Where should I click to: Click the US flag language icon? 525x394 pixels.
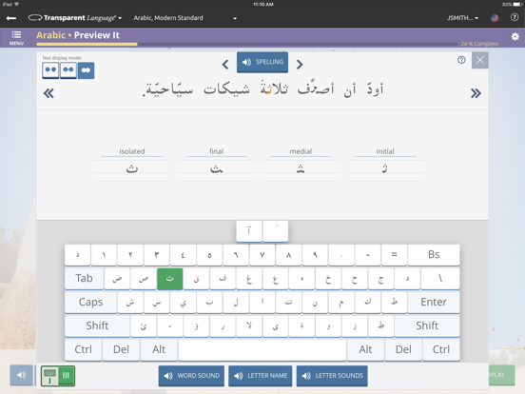point(495,18)
